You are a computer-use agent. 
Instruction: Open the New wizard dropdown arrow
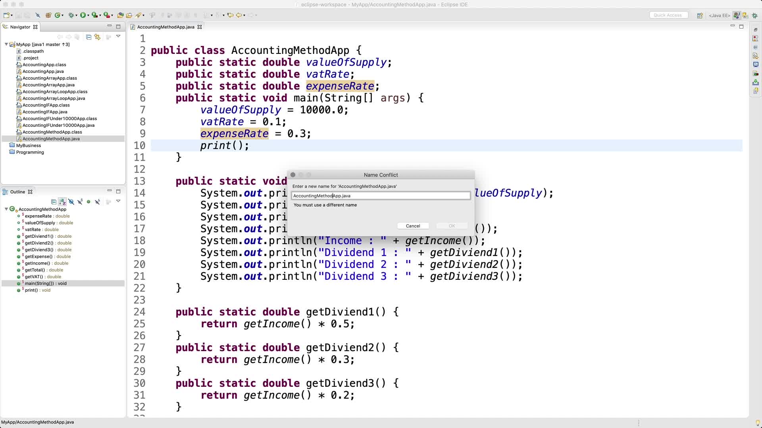12,15
